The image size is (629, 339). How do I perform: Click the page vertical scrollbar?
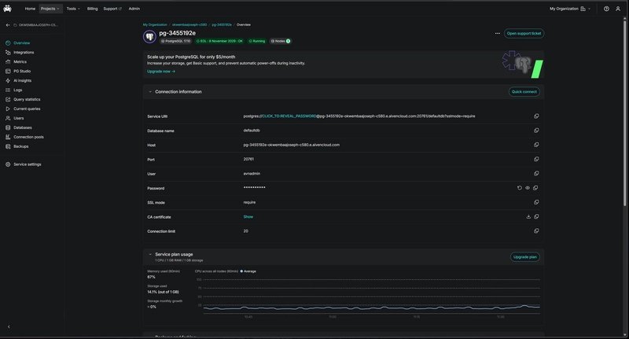point(624,112)
